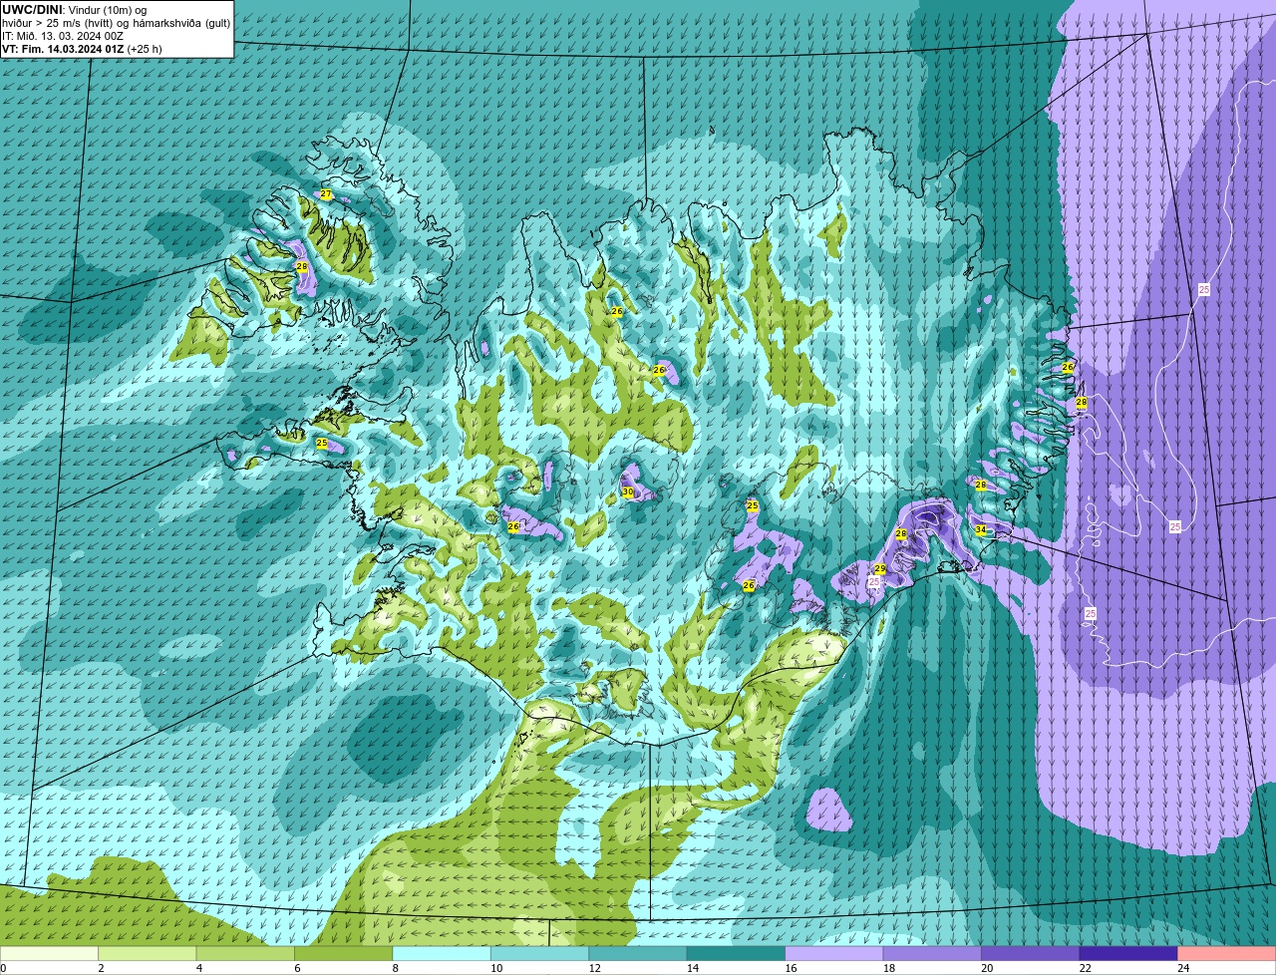Viewport: 1276px width, 975px height.
Task: Click the 'hviður > 25 m/s' description line
Action: tap(116, 23)
